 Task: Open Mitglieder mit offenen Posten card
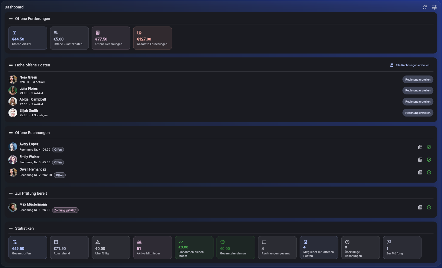(319, 247)
